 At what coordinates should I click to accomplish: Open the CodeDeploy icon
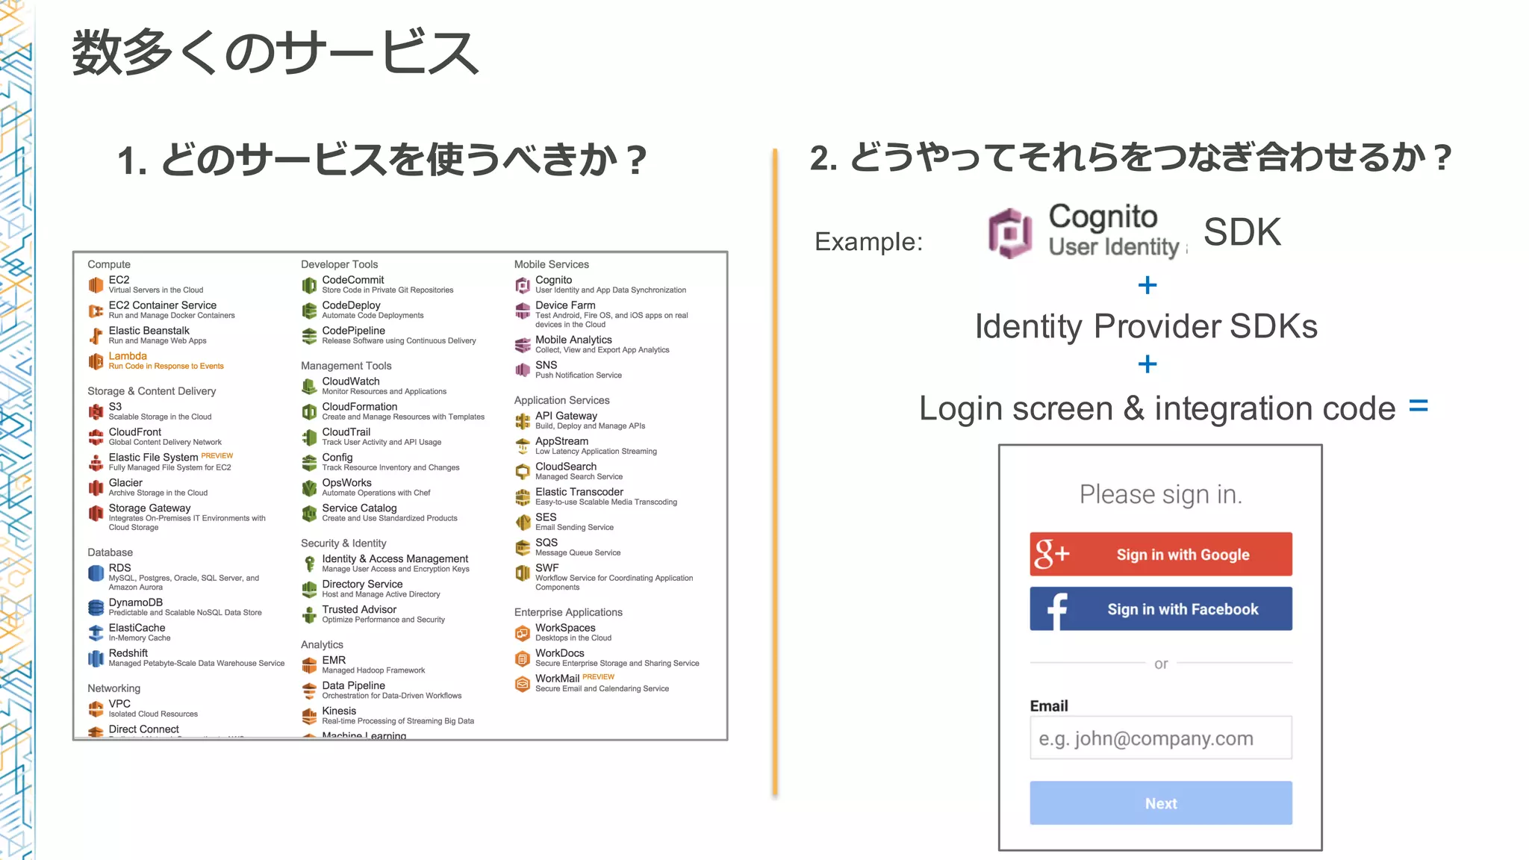pos(309,311)
